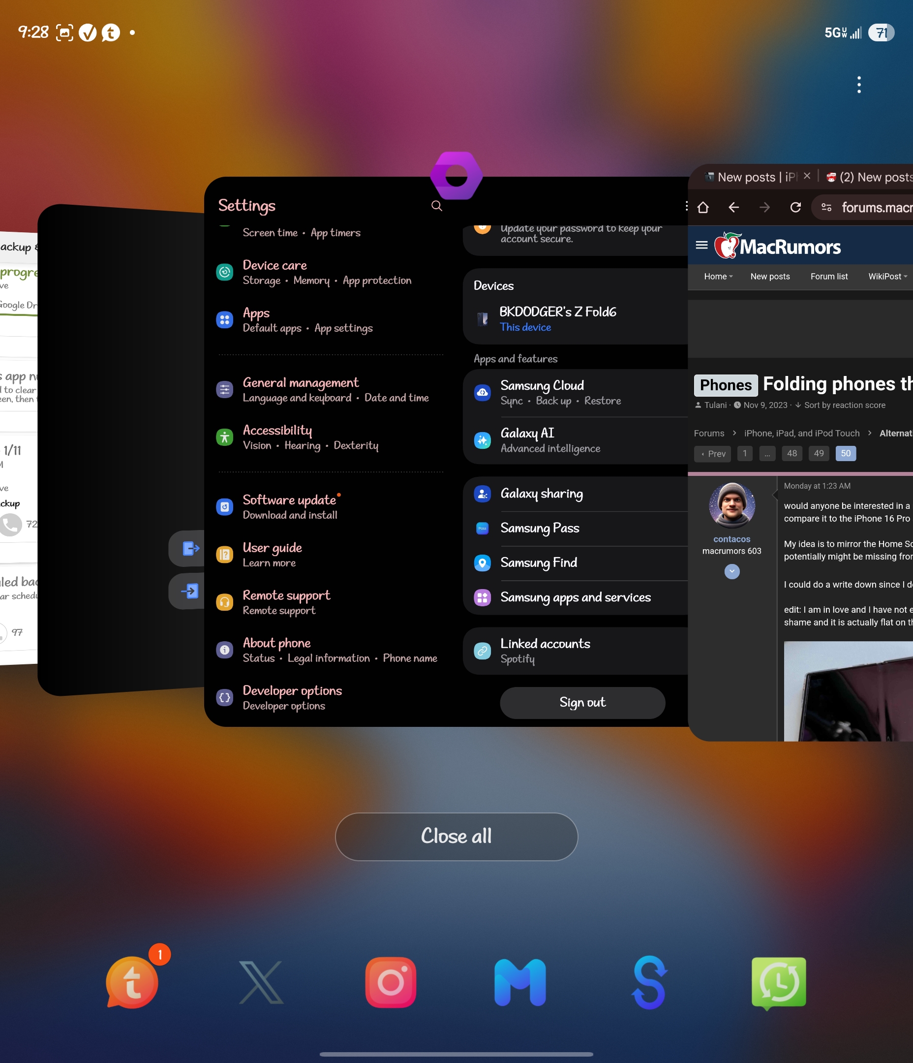Tap Sign out in Samsung account
The image size is (913, 1063).
pyautogui.click(x=583, y=702)
